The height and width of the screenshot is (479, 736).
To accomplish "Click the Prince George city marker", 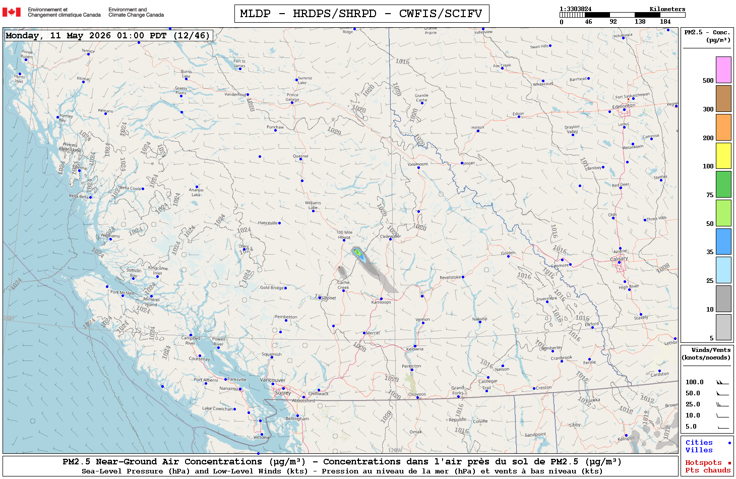I will point(292,103).
